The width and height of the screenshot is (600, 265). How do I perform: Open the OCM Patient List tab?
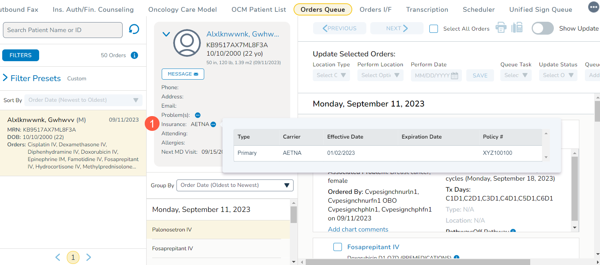(x=258, y=10)
